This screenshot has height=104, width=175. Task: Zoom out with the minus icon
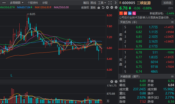(x=112, y=7)
